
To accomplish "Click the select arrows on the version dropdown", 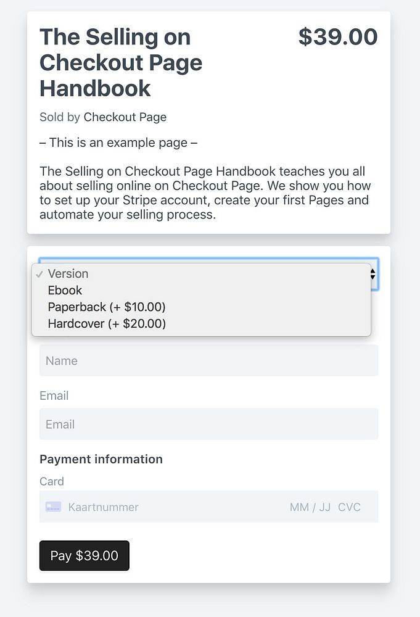I will pyautogui.click(x=373, y=275).
